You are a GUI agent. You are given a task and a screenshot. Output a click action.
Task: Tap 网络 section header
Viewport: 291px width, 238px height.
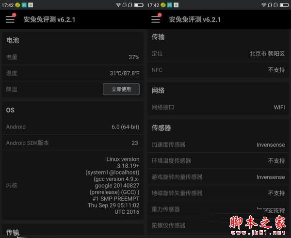[x=158, y=91]
